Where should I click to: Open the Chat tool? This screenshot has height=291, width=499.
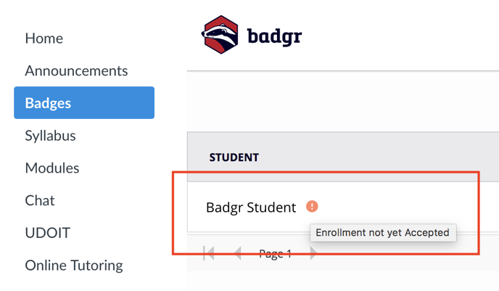click(x=40, y=200)
